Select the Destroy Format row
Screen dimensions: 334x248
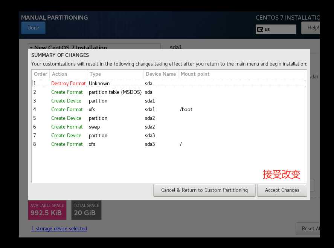[x=169, y=83]
